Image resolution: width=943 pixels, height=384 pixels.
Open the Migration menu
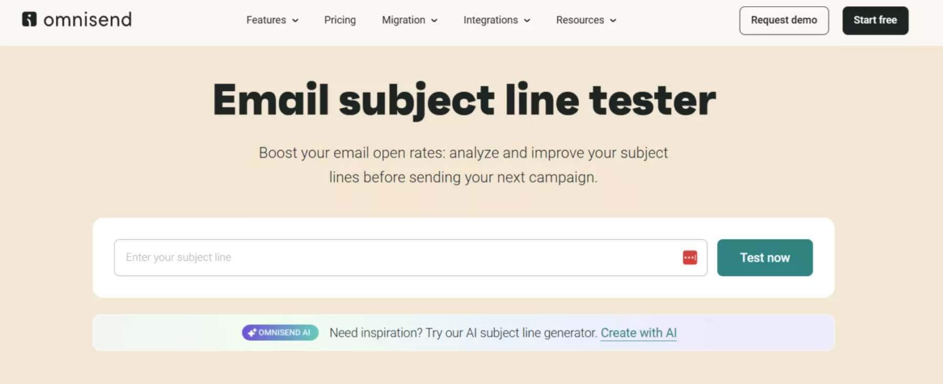pyautogui.click(x=409, y=20)
